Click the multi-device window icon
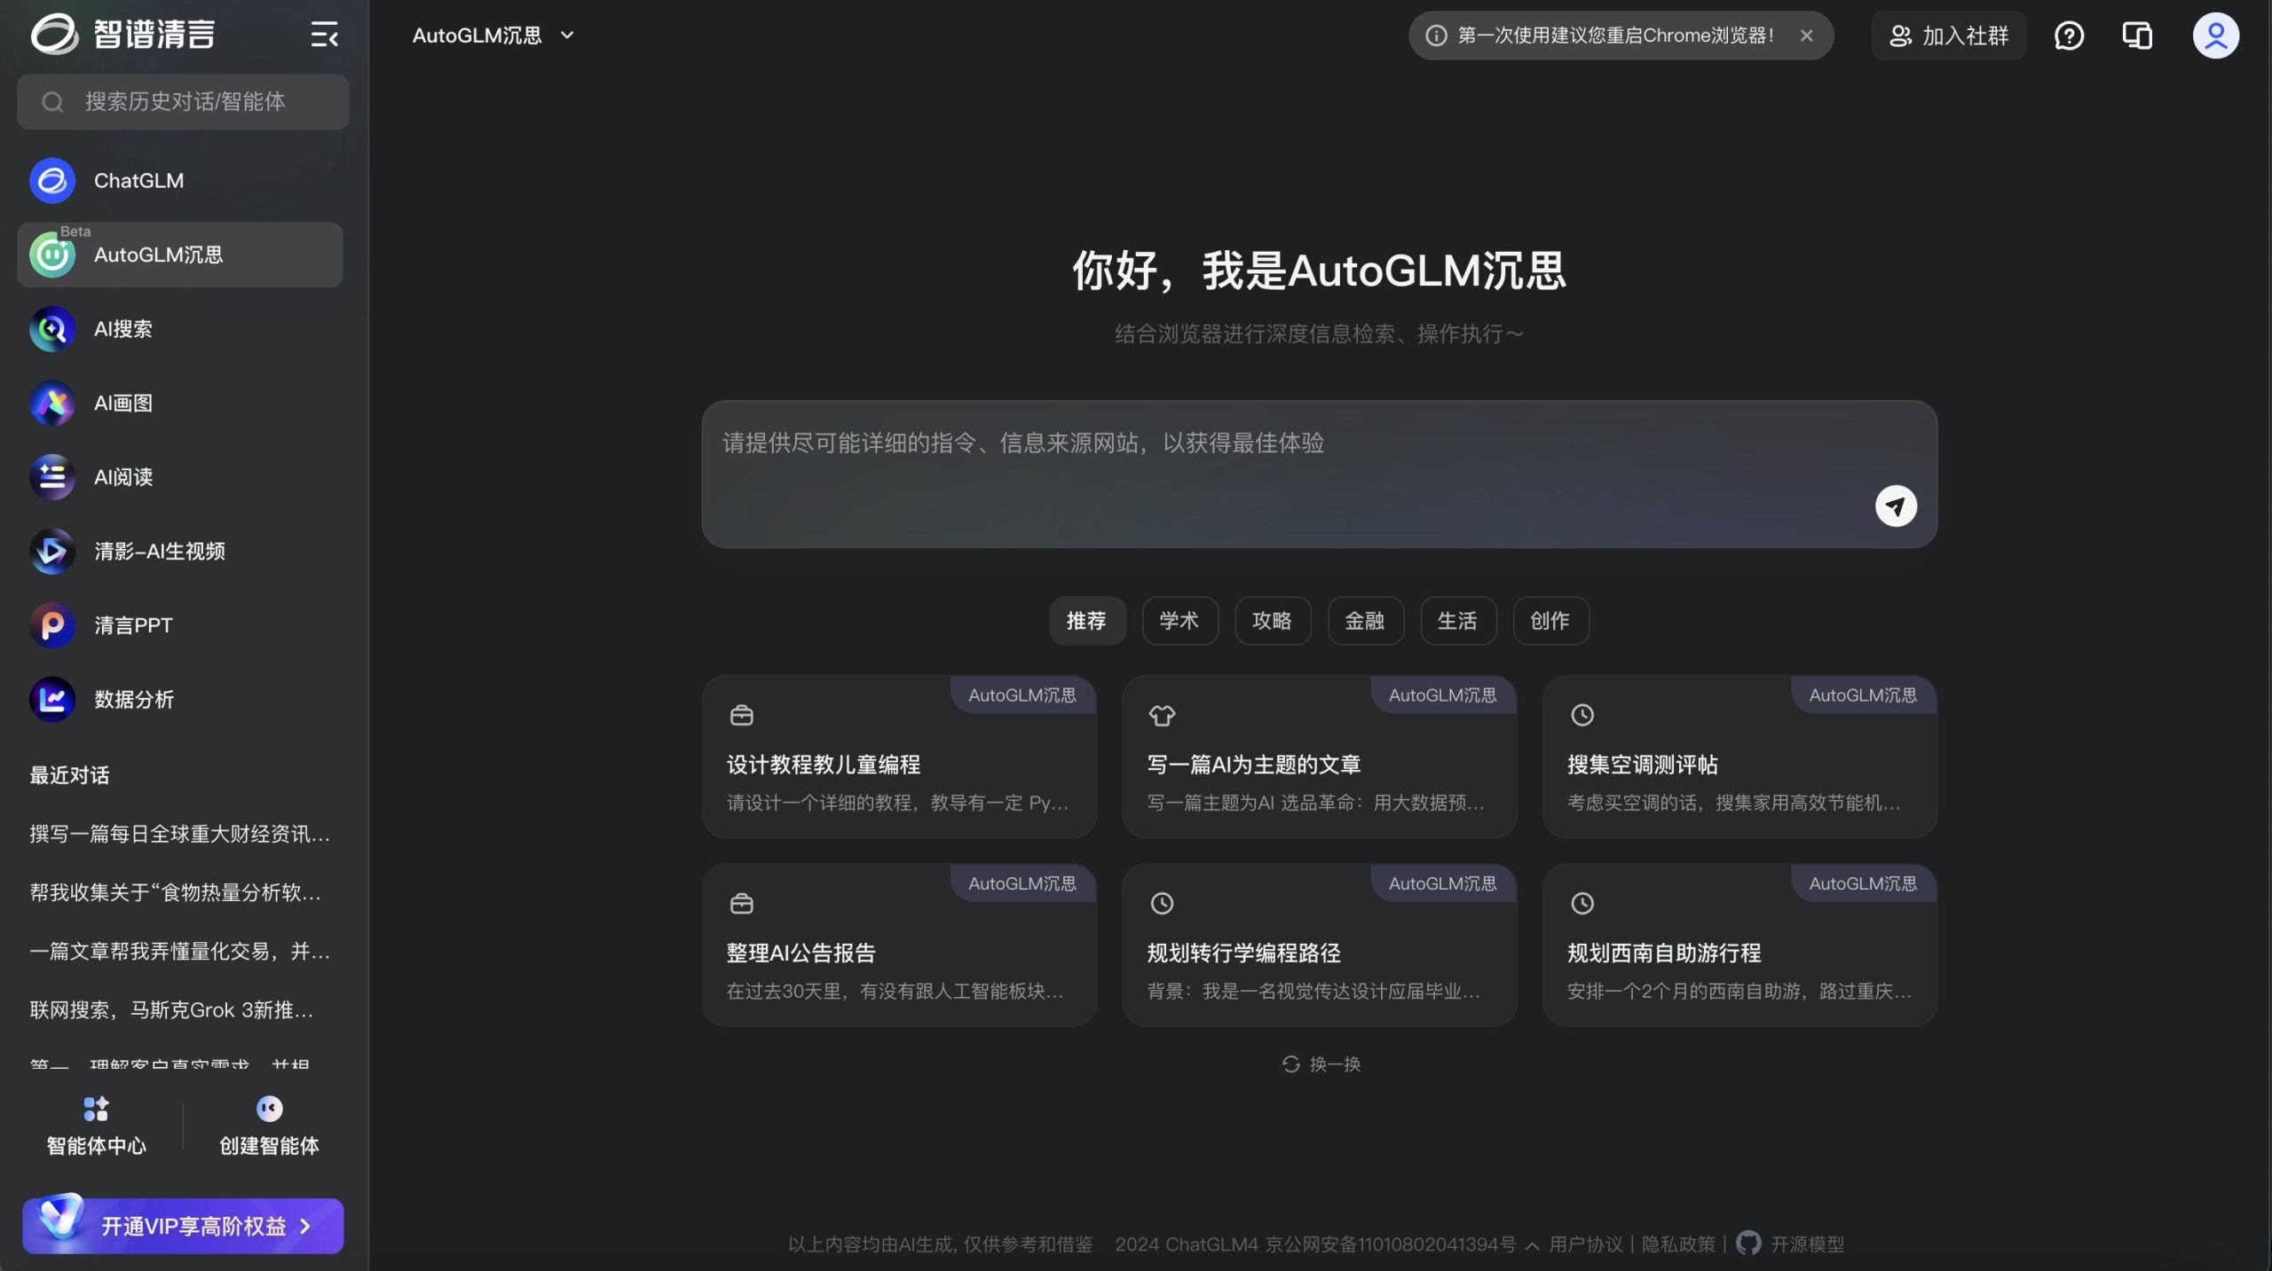Image resolution: width=2272 pixels, height=1271 pixels. click(2137, 35)
